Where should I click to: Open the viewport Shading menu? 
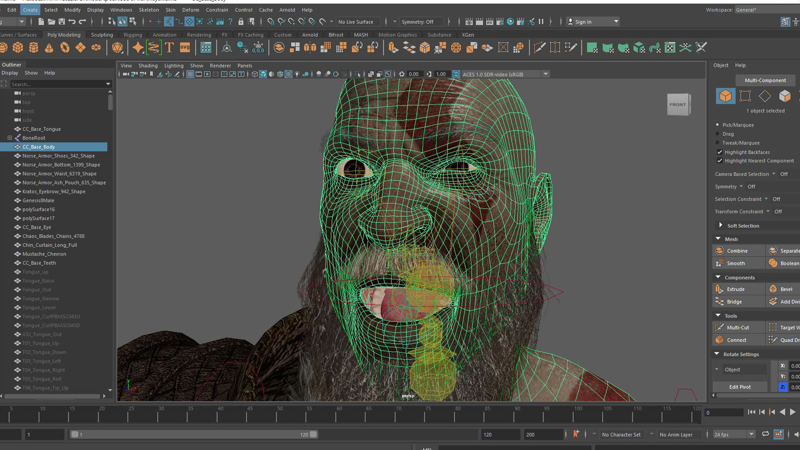tap(148, 66)
